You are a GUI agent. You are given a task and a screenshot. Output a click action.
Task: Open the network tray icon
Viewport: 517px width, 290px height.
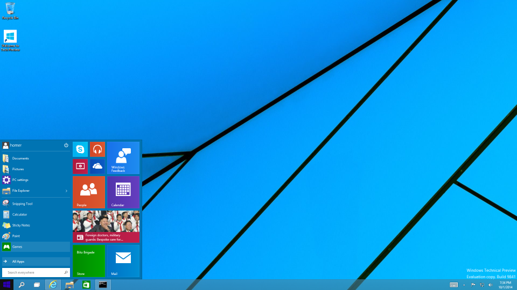pos(481,285)
